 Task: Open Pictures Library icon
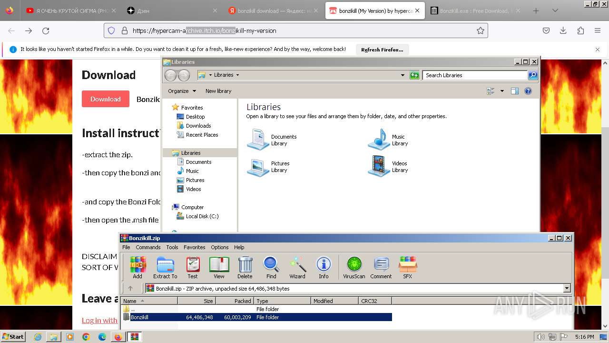coord(269,167)
